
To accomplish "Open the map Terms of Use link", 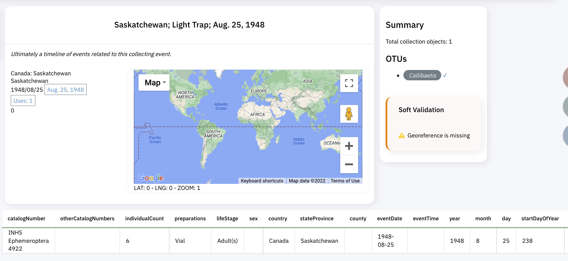I will (x=345, y=181).
